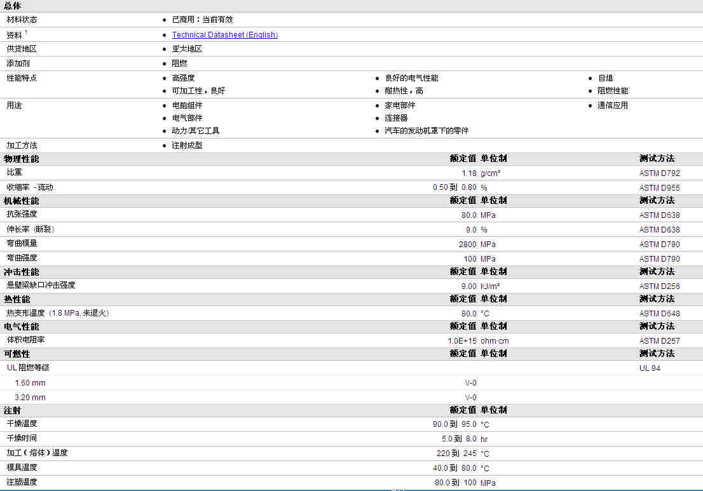Select the 耐热性，高 entry

(404, 91)
